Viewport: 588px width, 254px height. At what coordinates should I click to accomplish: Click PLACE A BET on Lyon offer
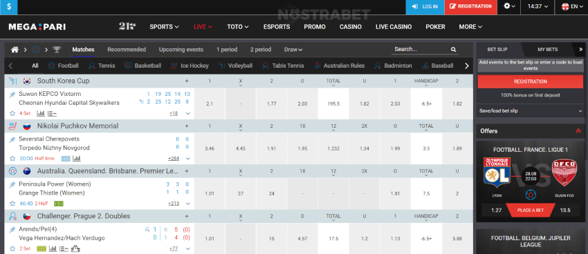pos(531,211)
